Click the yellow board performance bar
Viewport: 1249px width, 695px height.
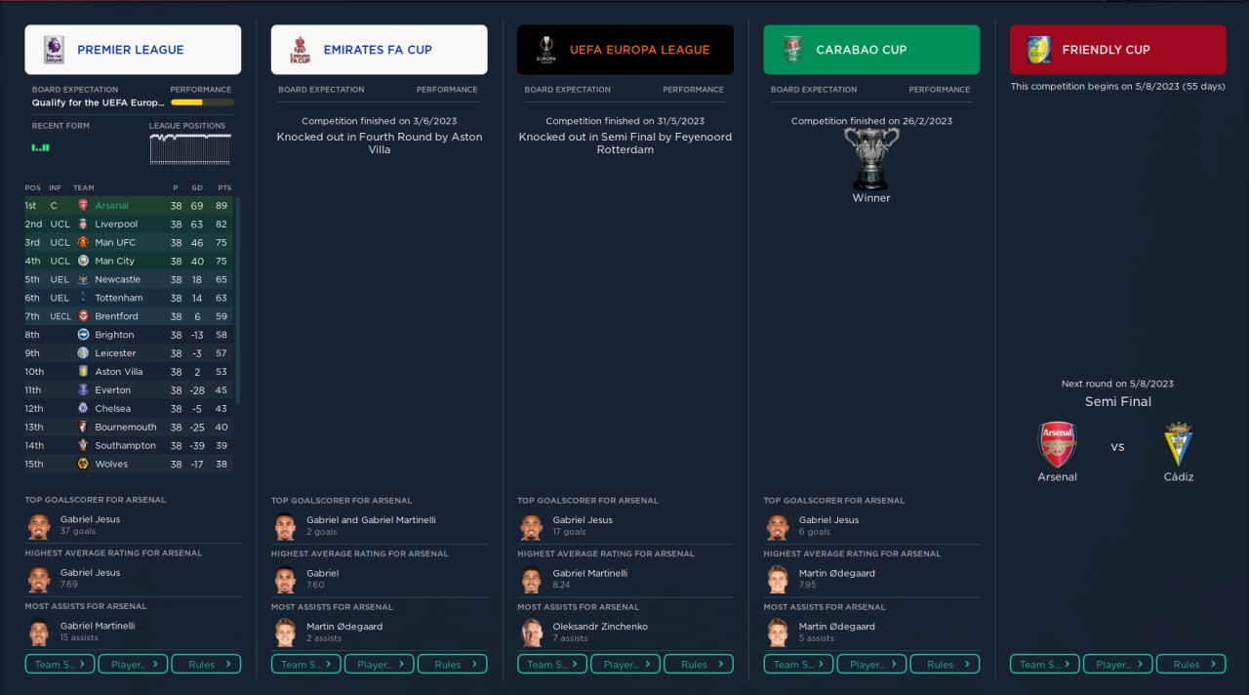202,102
